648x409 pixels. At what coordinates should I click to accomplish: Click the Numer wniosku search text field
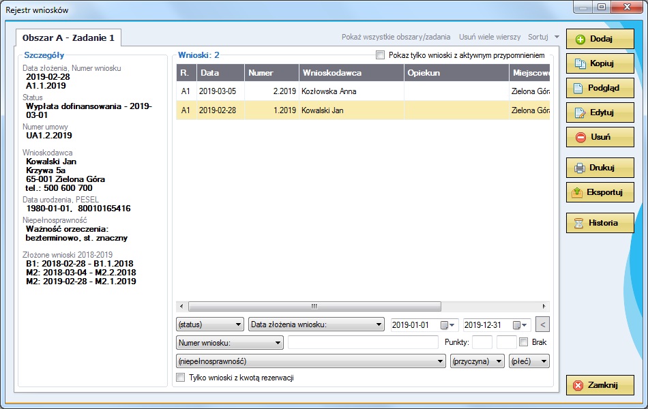363,342
